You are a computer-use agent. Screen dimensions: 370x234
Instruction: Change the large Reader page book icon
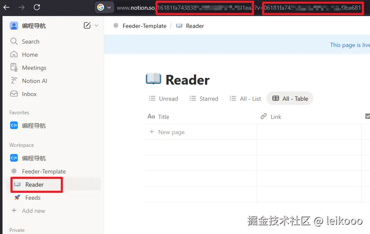pos(153,79)
